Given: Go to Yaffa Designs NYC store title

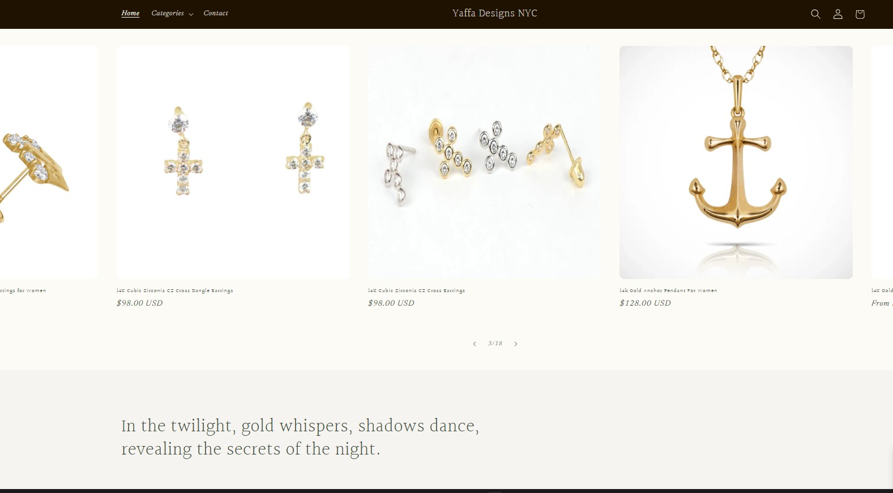Looking at the screenshot, I should pos(494,14).
